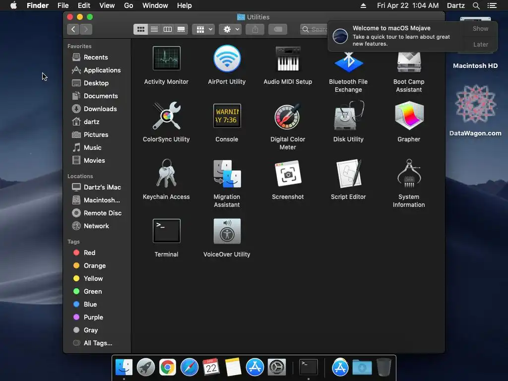Click the Dartz user menu item
The width and height of the screenshot is (508, 381).
455,5
